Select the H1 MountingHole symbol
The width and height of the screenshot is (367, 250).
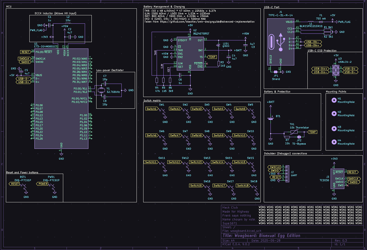click(334, 100)
